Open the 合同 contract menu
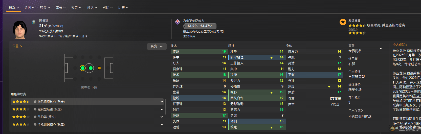Viewport: 421px width, 134px height. tap(29, 8)
